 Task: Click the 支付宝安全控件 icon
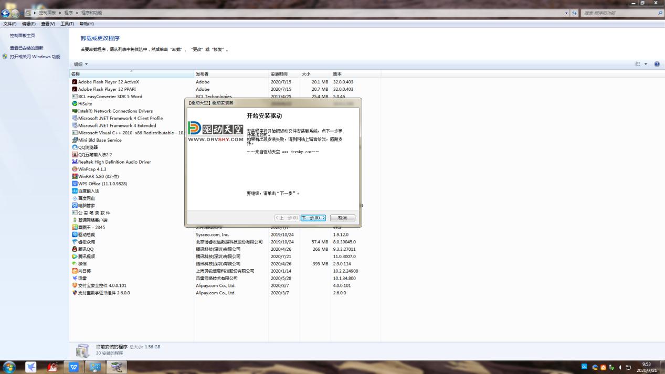point(75,286)
